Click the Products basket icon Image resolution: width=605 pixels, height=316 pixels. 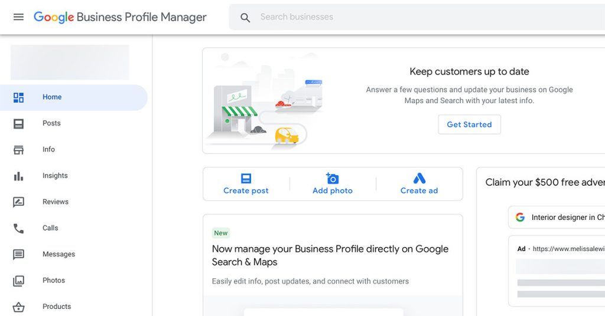point(18,307)
